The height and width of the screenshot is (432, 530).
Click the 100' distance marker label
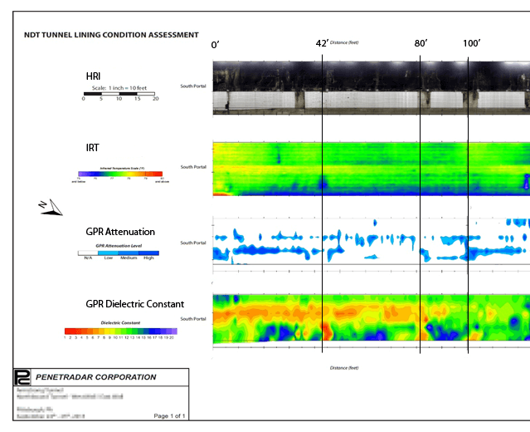coord(471,42)
